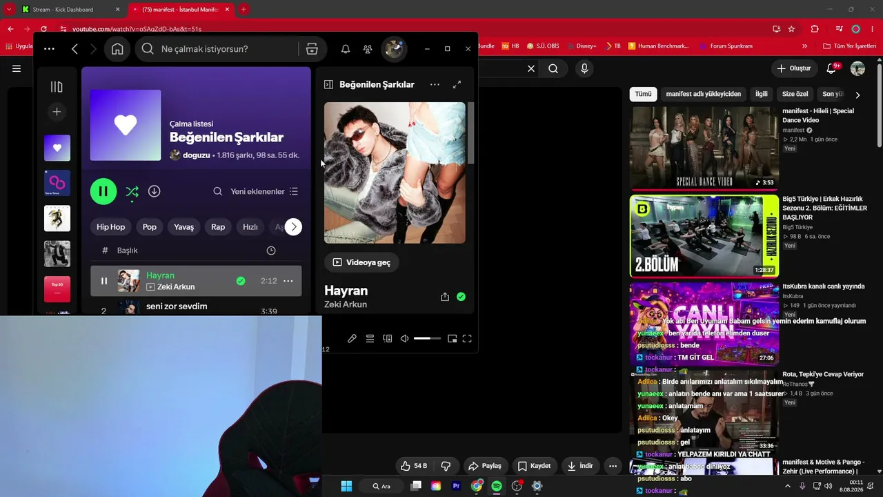Open the YouTube guide hamburger menu

click(17, 69)
